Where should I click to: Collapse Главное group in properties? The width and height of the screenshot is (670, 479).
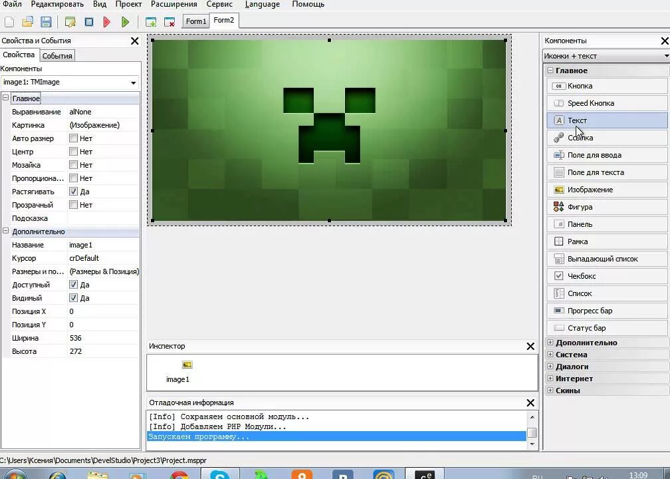pos(5,98)
